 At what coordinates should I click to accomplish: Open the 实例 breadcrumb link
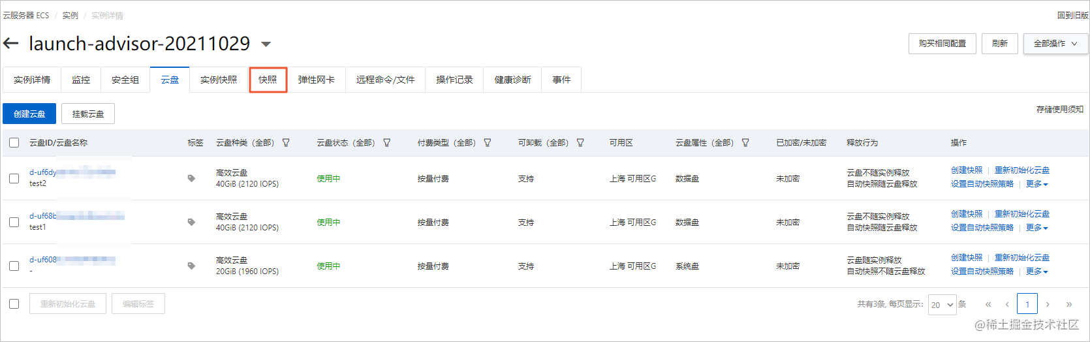pyautogui.click(x=70, y=15)
